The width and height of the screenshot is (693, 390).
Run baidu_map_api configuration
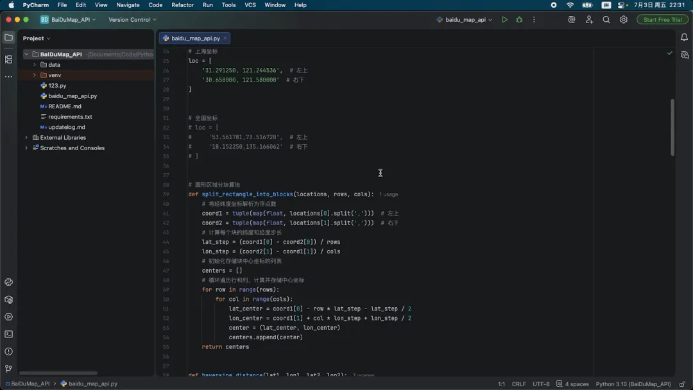[504, 19]
